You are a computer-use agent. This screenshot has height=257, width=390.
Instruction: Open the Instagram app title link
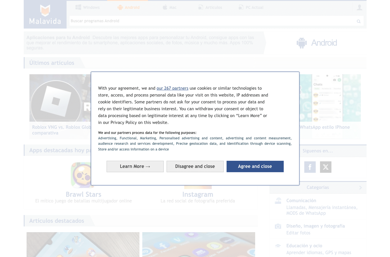tap(198, 194)
